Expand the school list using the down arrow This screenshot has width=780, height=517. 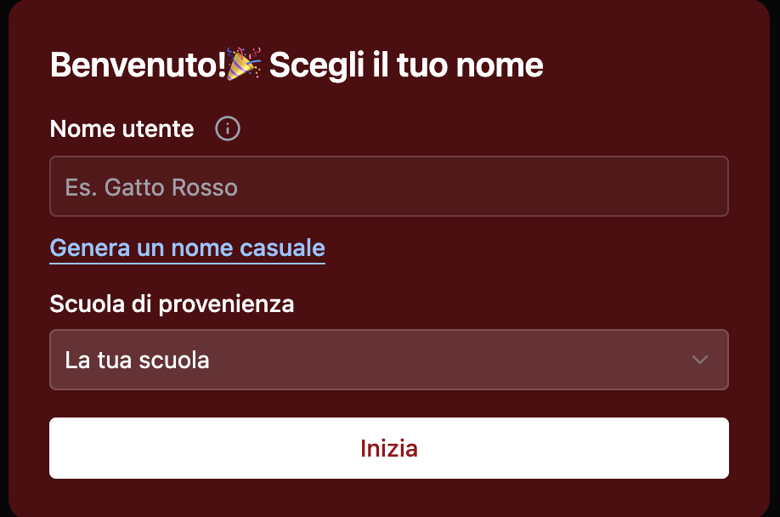[699, 360]
